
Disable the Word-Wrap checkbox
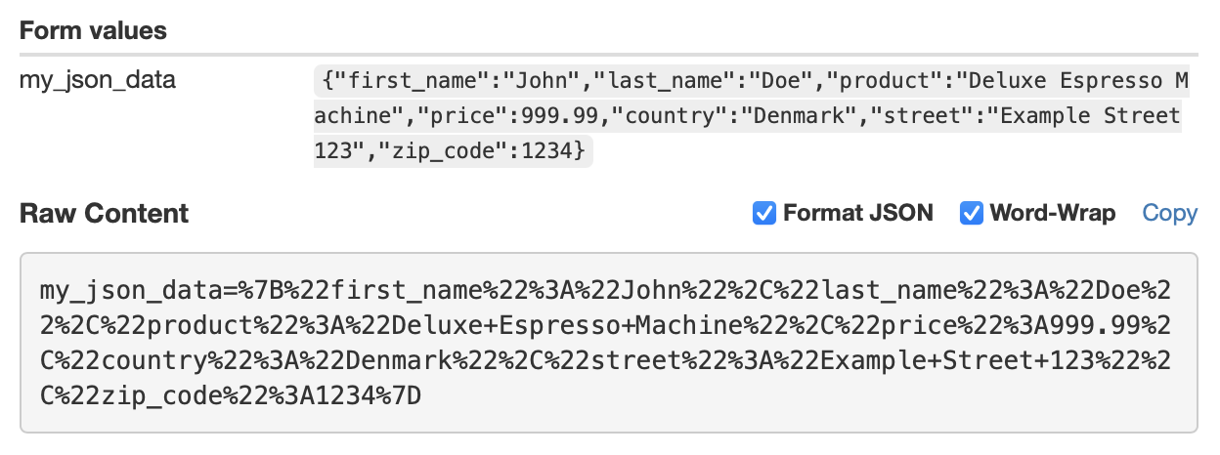971,213
